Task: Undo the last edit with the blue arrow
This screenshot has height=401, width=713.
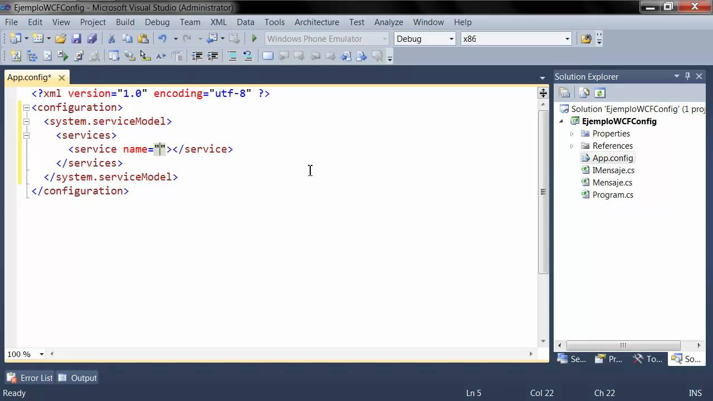Action: [163, 38]
